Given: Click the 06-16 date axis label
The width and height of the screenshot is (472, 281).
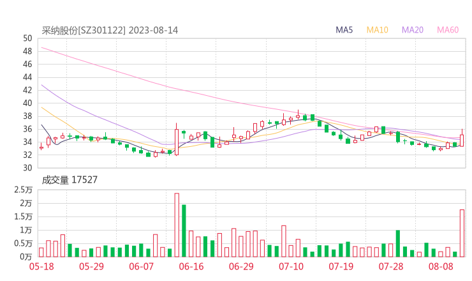Looking at the screenshot, I should point(191,266).
